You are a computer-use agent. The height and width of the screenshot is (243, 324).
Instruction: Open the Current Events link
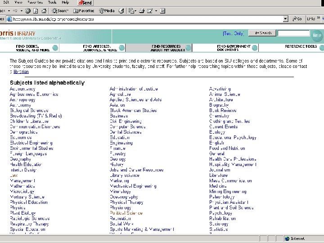tap(223, 126)
